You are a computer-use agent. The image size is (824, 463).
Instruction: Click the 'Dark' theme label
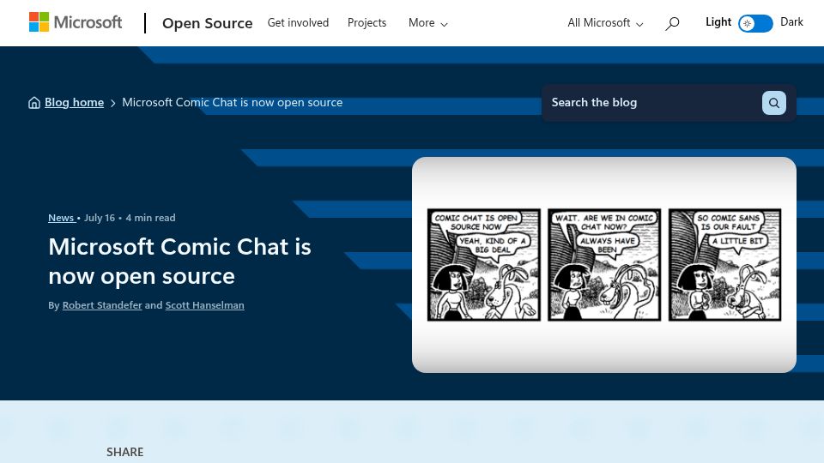click(x=791, y=22)
